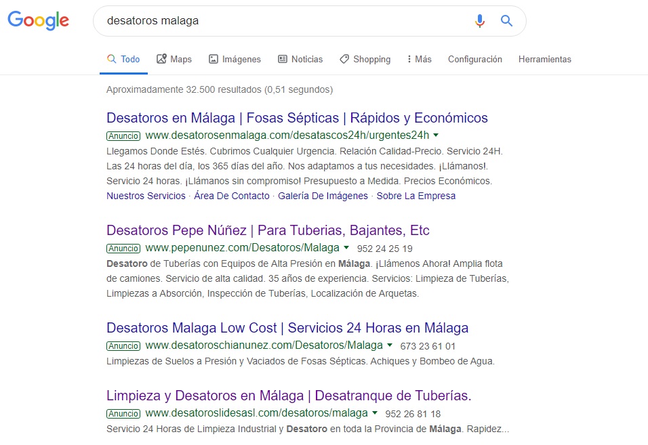Expand arrow beside desatoroschianunez.com URL
This screenshot has height=445, width=648.
click(390, 345)
